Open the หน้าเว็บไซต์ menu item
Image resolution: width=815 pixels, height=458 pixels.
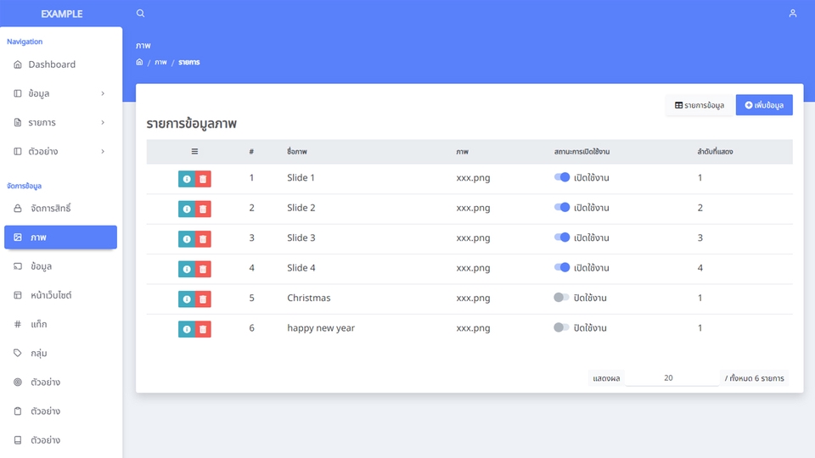(61, 295)
